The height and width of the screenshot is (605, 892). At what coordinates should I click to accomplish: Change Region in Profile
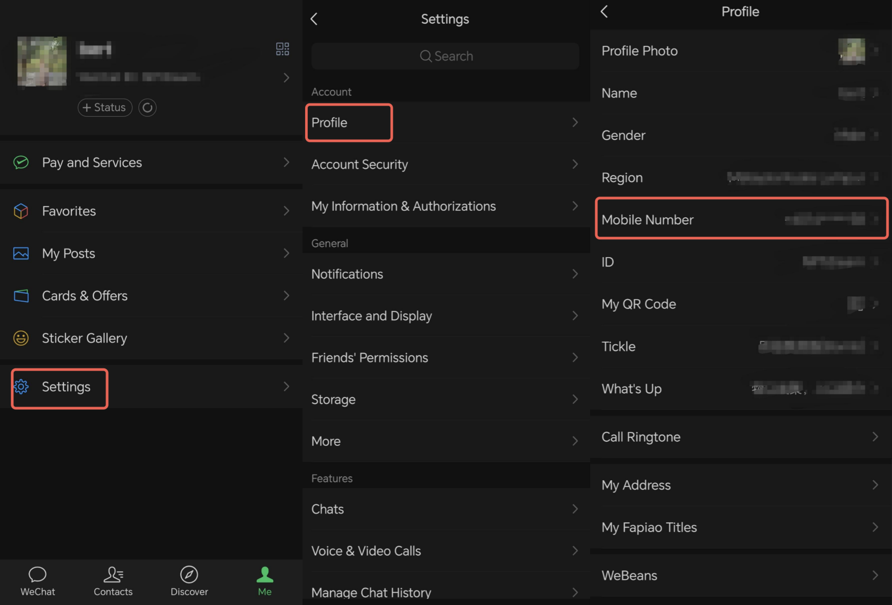coord(741,178)
